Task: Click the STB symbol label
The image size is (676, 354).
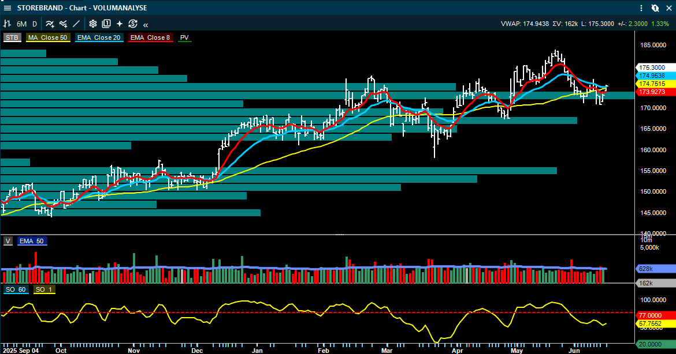Action: tap(12, 37)
